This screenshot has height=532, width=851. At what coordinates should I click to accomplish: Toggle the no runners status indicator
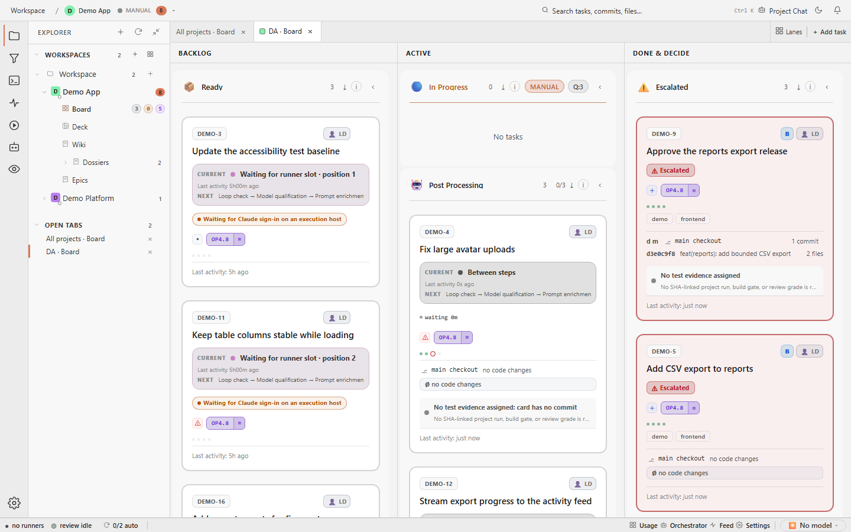(24, 525)
